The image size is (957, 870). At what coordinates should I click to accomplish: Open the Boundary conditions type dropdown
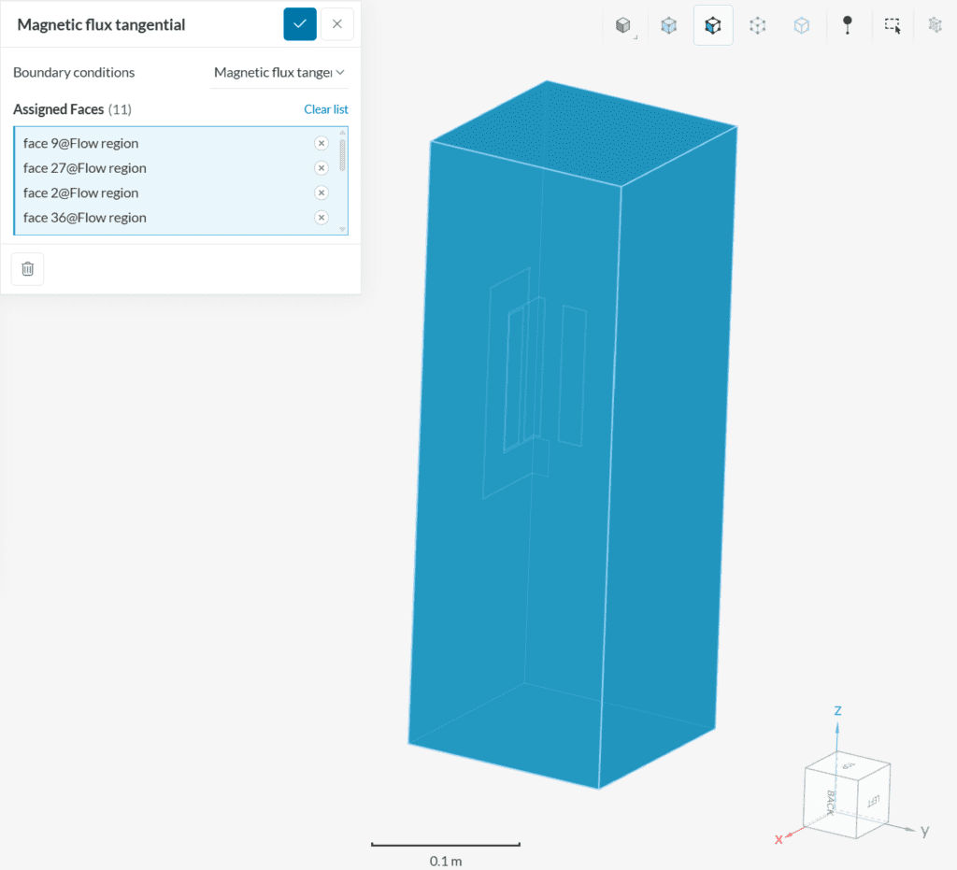click(x=279, y=72)
